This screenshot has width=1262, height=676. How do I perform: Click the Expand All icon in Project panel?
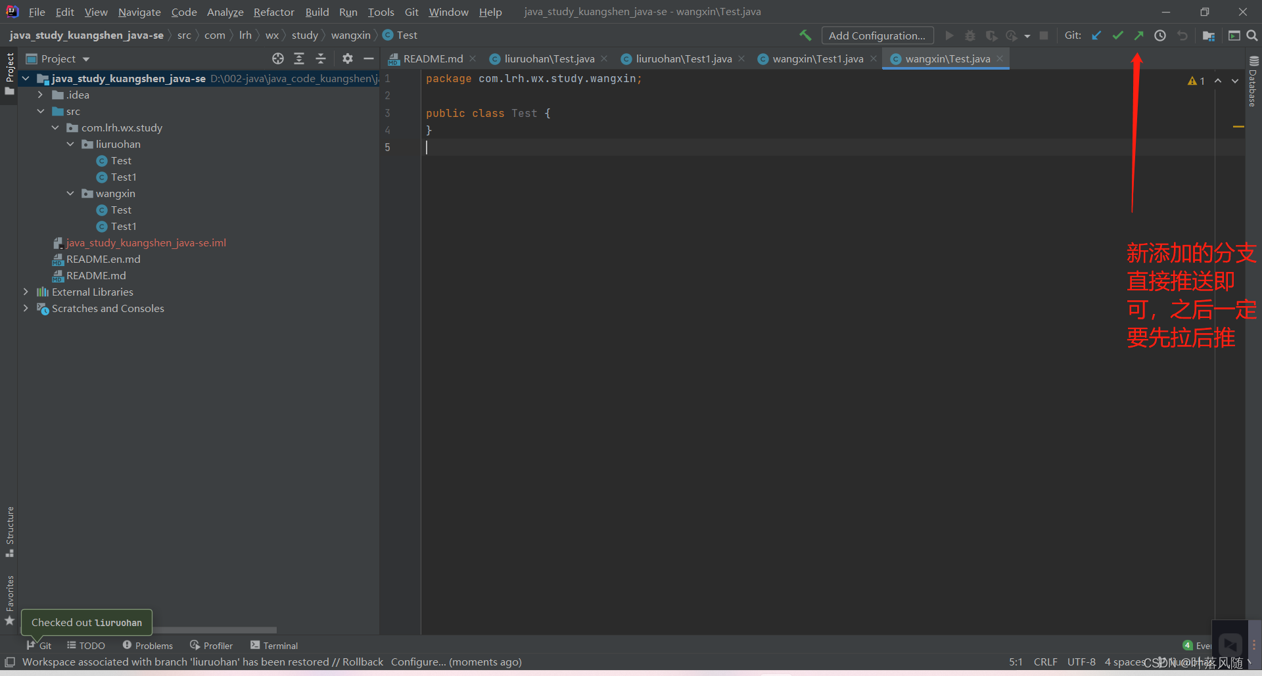point(299,58)
